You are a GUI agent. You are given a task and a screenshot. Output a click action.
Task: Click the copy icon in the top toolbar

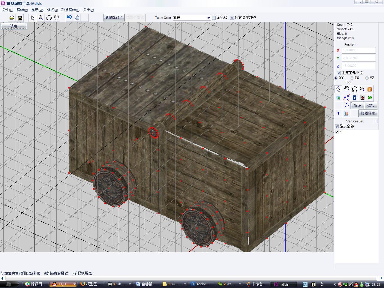[x=77, y=17]
